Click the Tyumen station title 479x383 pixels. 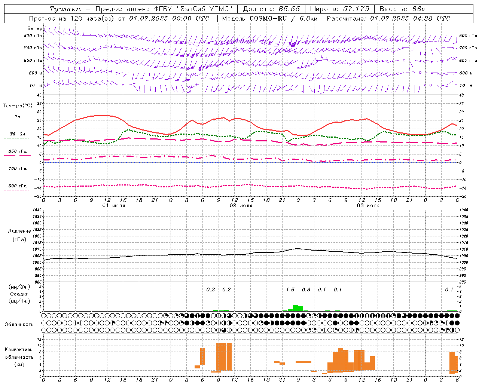click(x=65, y=9)
